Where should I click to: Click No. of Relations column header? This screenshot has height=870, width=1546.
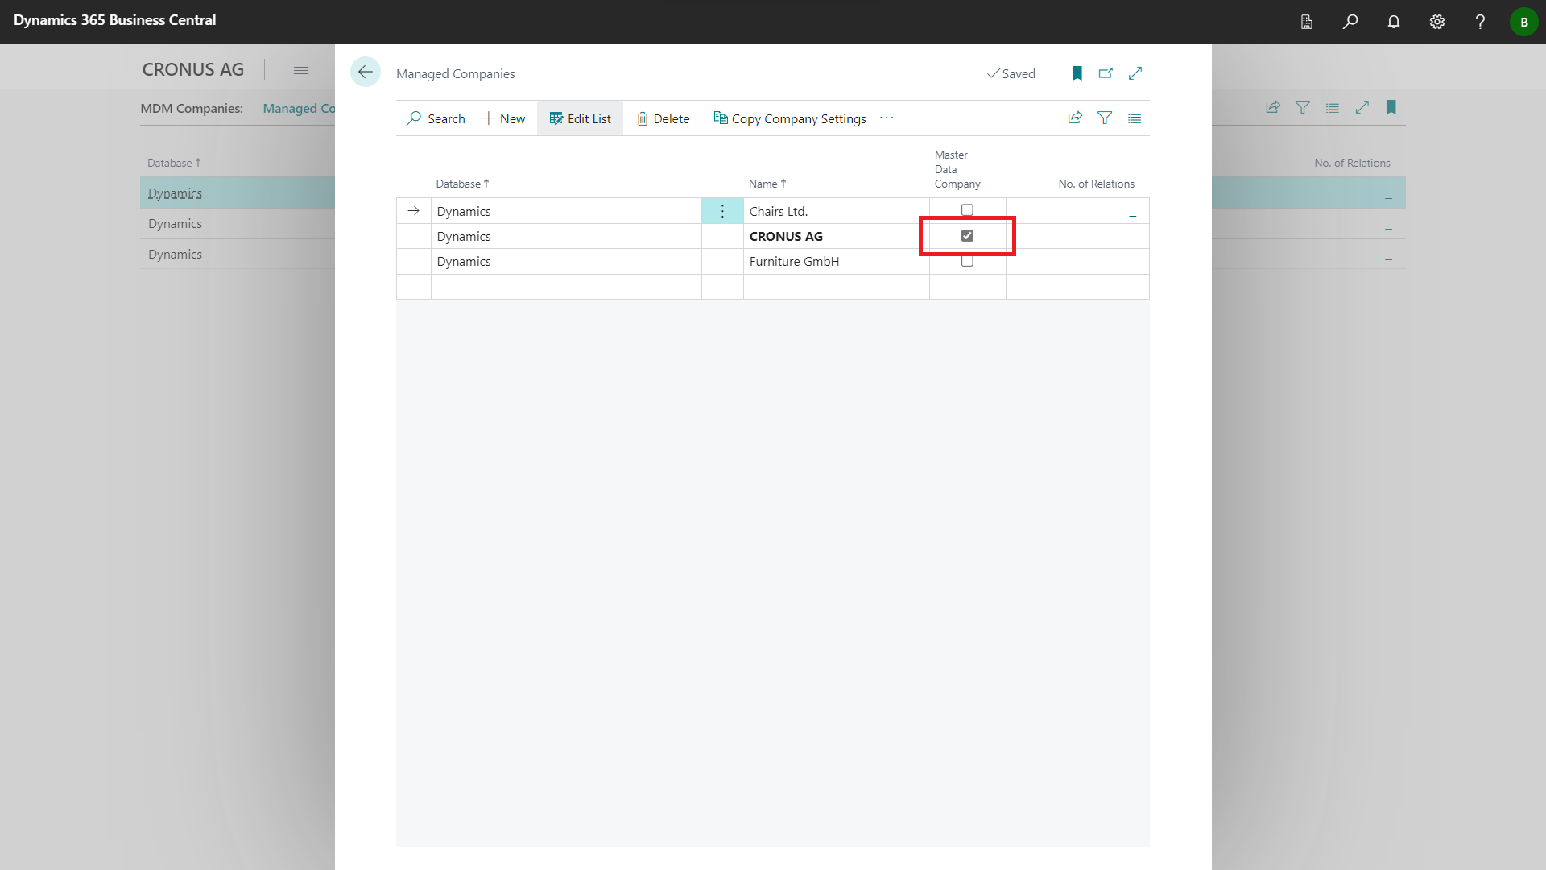[x=1096, y=184]
